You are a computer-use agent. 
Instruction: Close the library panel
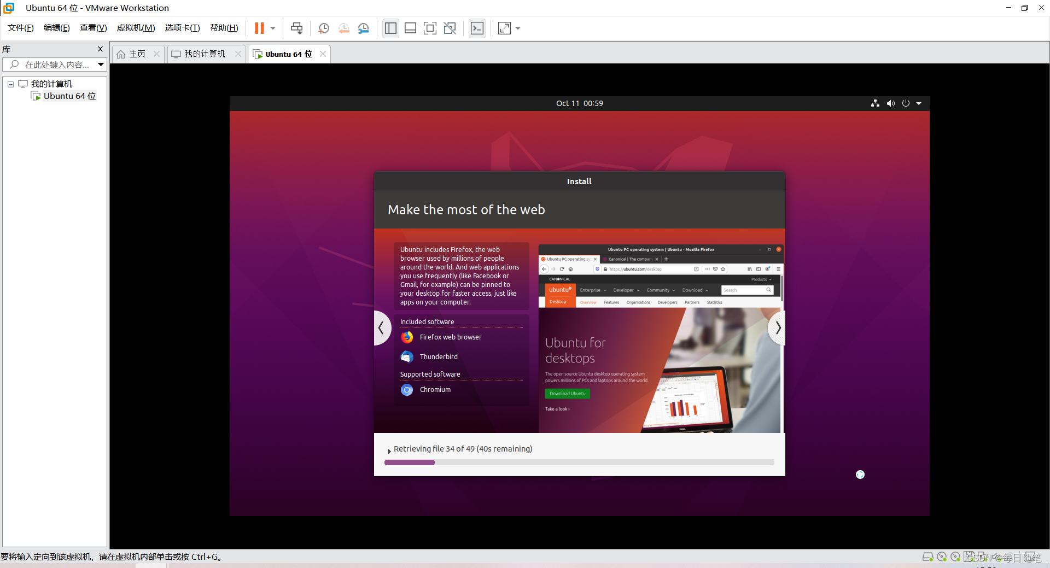pos(100,49)
